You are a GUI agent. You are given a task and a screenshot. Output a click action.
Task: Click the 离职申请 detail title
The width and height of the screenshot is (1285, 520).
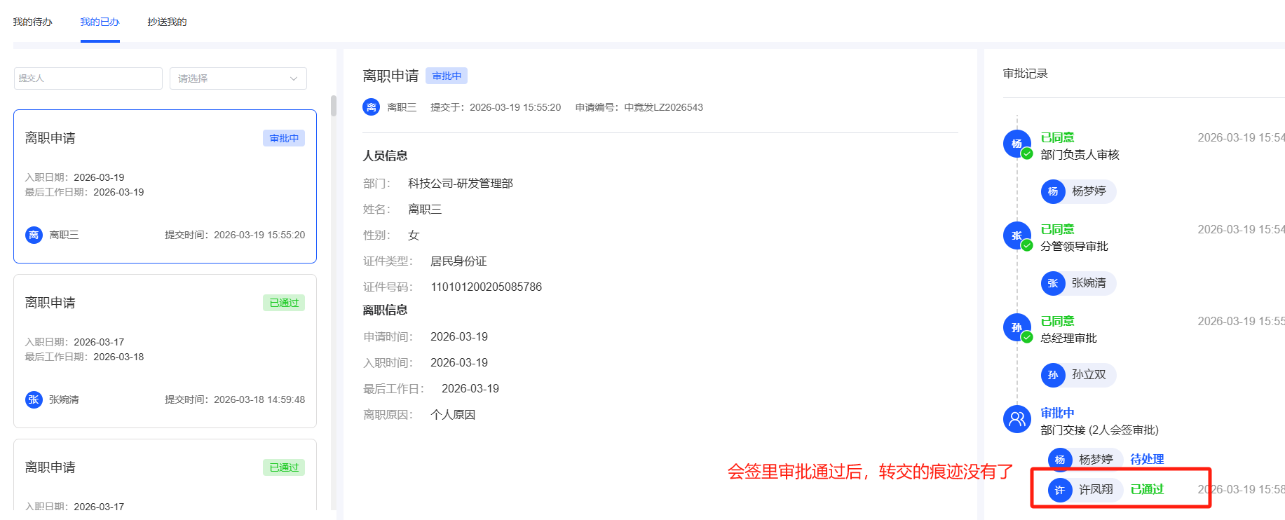[x=390, y=76]
